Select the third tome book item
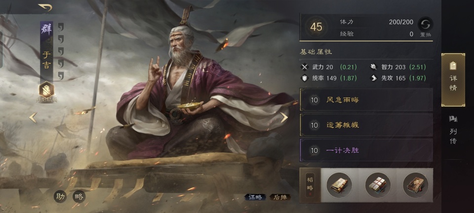474x213 pixels. pyautogui.click(x=416, y=185)
